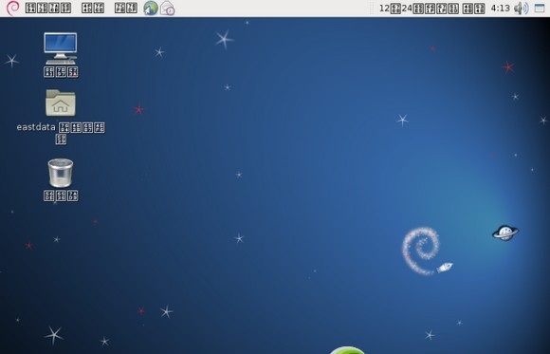Viewport: 550px width, 354px height.
Task: Click the volume speaker icon
Action: click(522, 9)
